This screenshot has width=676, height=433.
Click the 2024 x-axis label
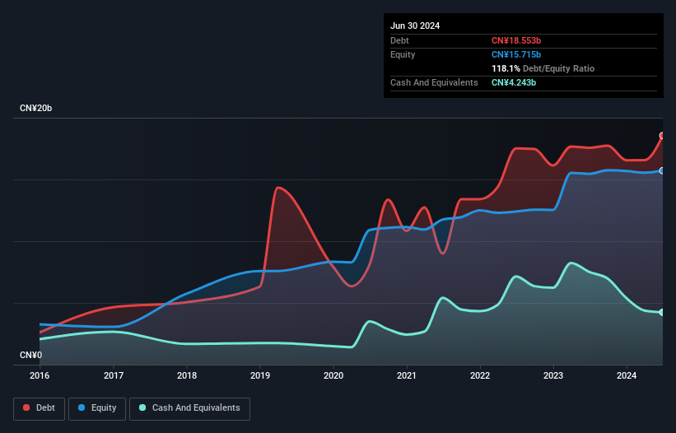(x=627, y=375)
